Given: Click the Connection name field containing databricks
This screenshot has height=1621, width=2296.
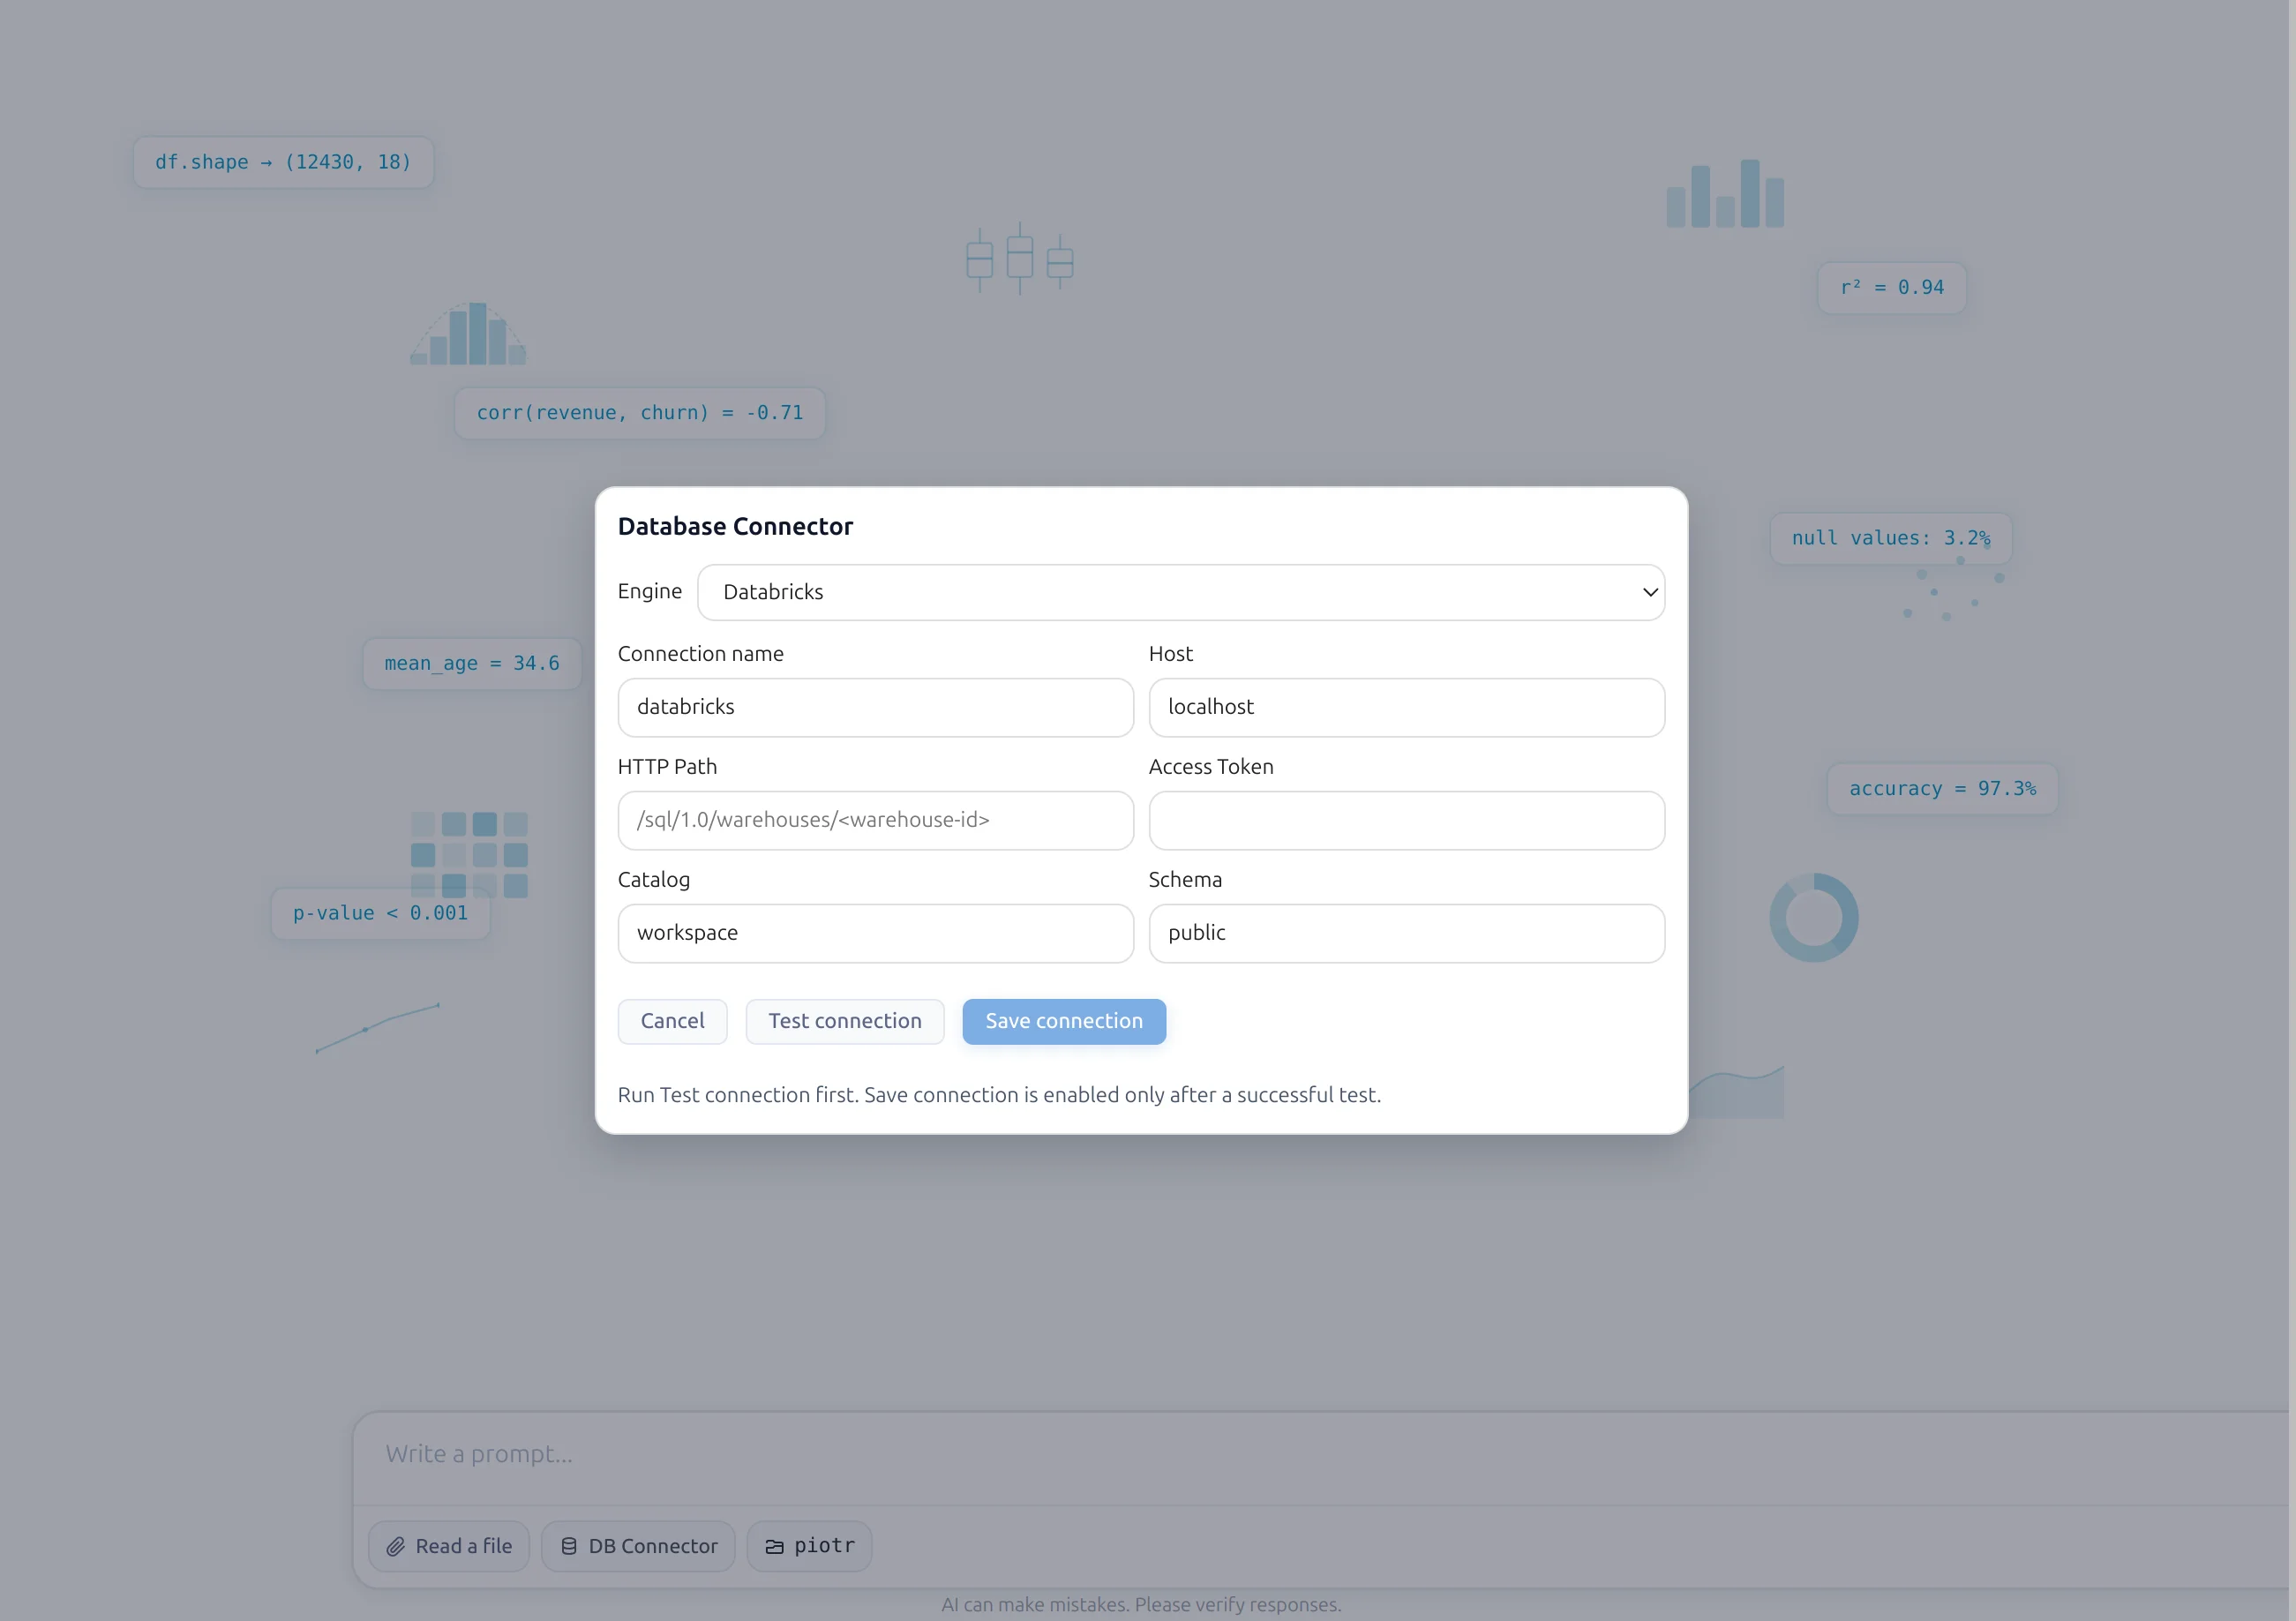Looking at the screenshot, I should tap(875, 707).
